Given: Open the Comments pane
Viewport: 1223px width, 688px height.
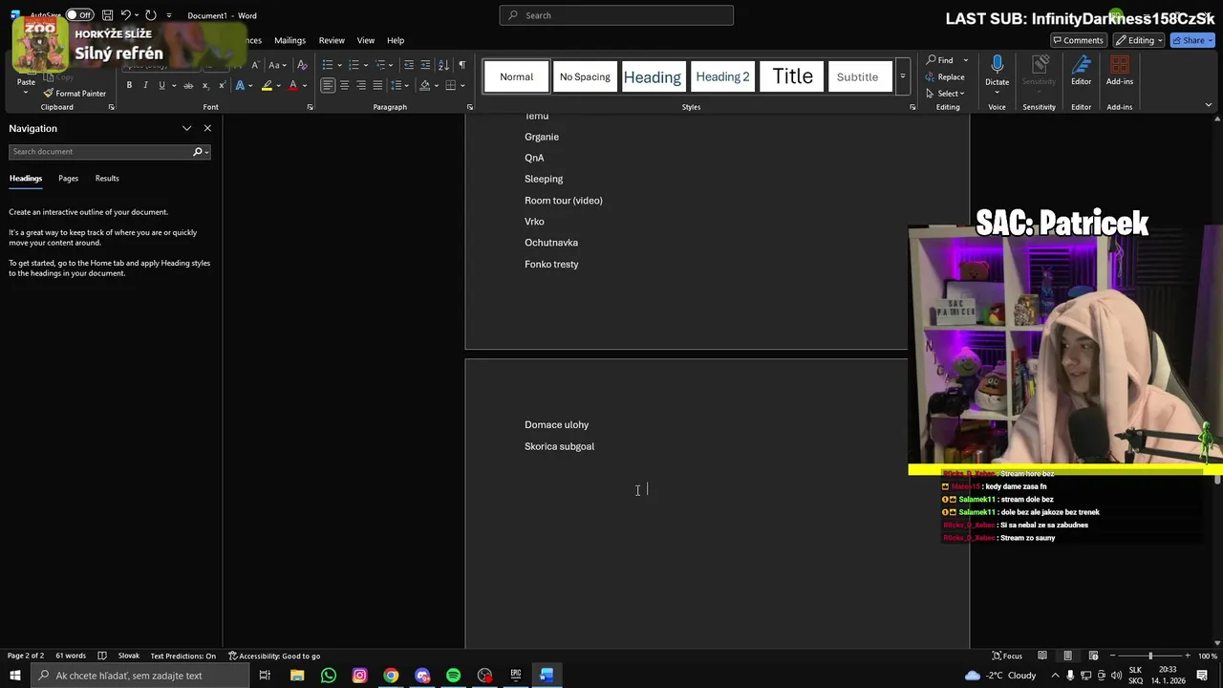Looking at the screenshot, I should pyautogui.click(x=1077, y=40).
